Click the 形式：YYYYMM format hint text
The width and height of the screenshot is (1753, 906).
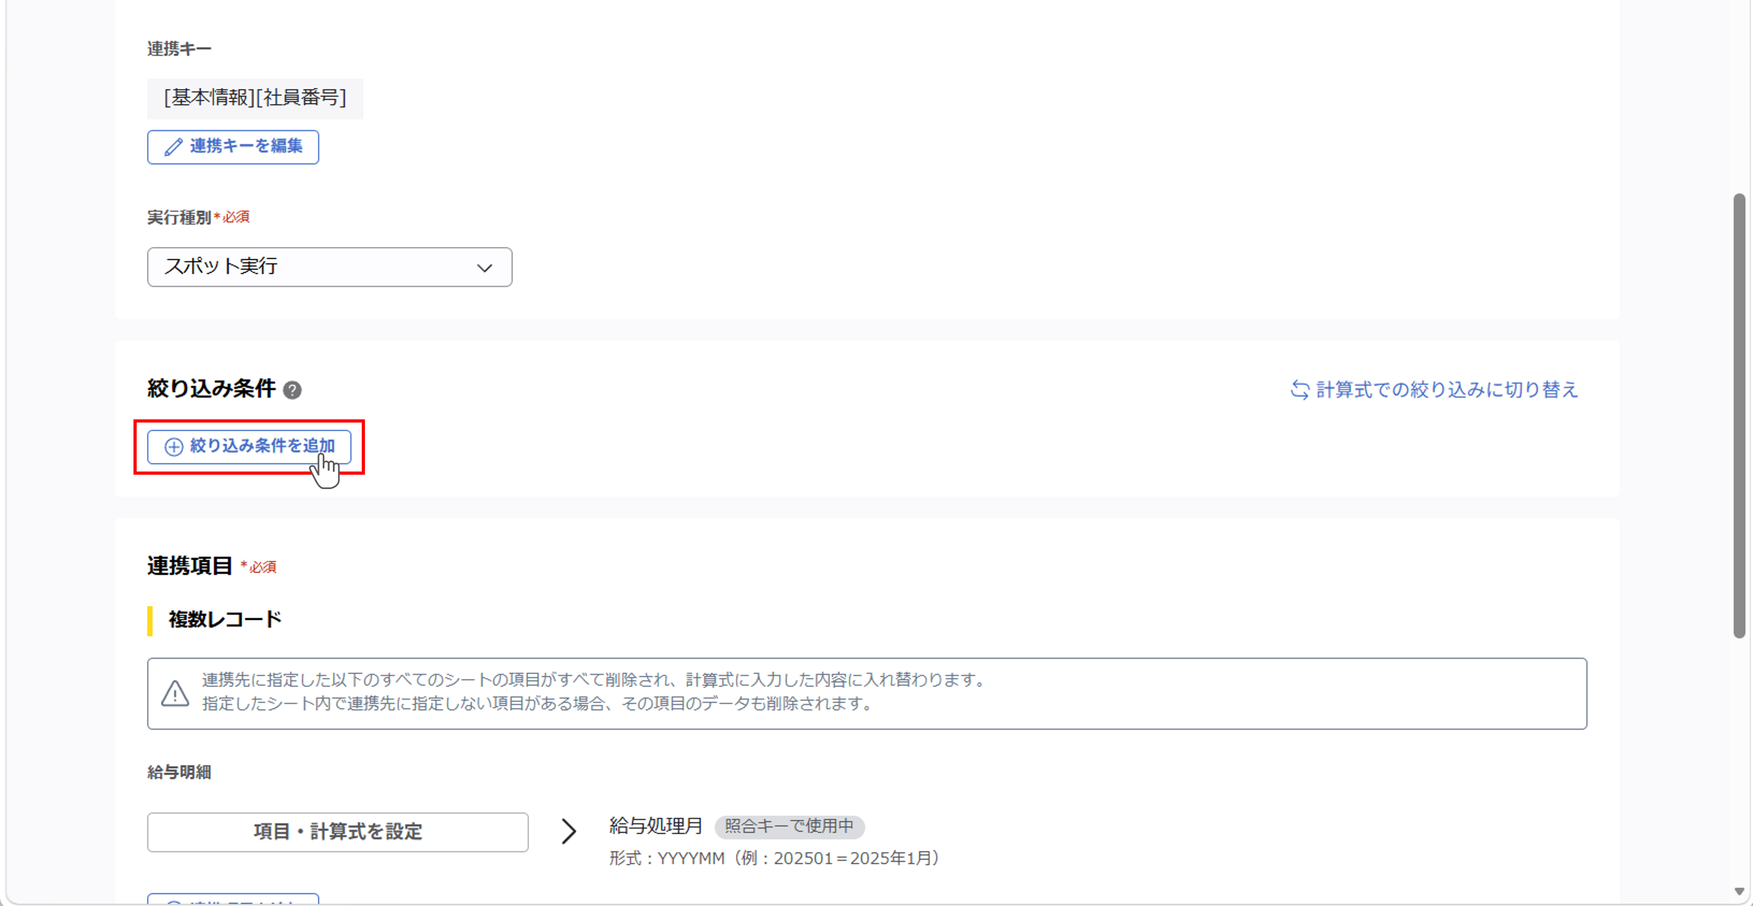coord(774,858)
